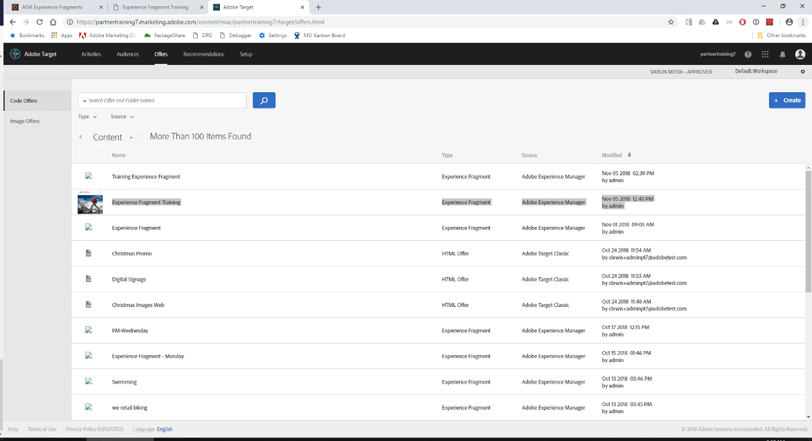This screenshot has width=812, height=441.
Task: Open the Help footer link
Action: [13, 429]
